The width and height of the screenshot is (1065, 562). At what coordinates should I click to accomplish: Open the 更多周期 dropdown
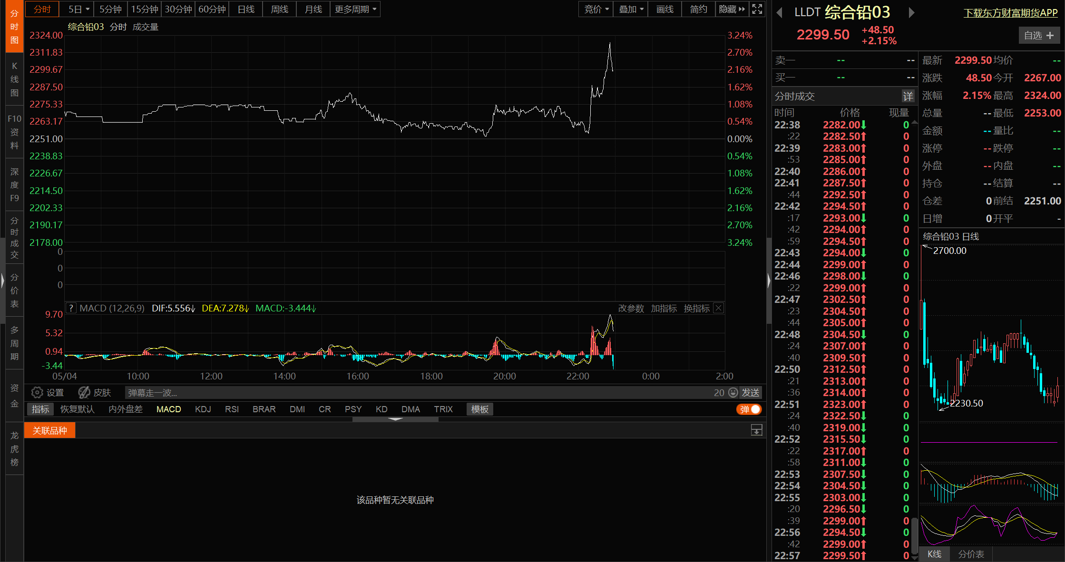355,9
